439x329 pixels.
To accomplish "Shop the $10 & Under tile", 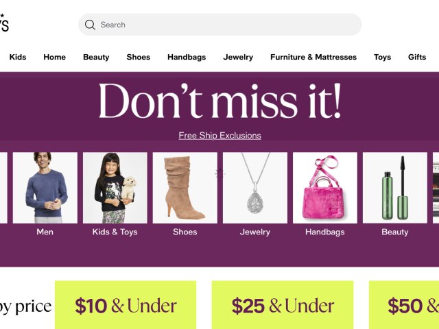I will [126, 305].
